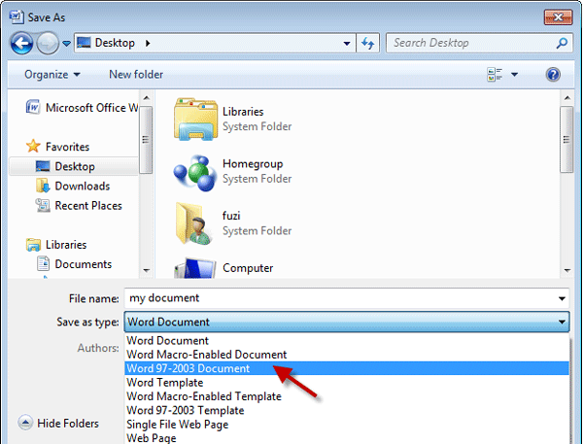The image size is (583, 444).
Task: Select the fuzi label in the file list
Action: coord(231,216)
